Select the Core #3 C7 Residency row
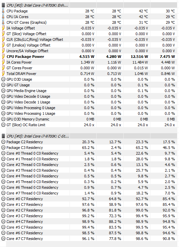 click(89, 216)
